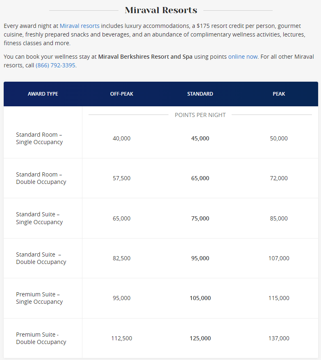Click the OFF-PEAK column header
321x360 pixels.
click(x=122, y=94)
